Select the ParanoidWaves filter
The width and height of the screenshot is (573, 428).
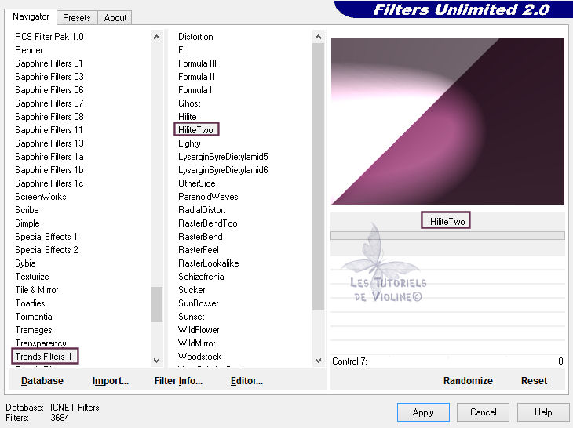pos(208,197)
